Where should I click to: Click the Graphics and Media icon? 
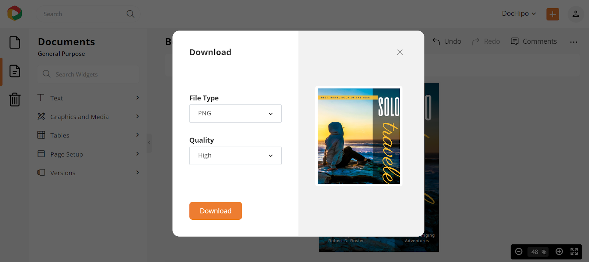pos(41,116)
